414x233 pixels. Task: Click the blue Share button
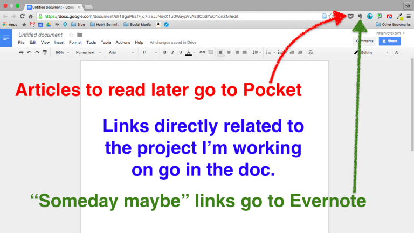pyautogui.click(x=390, y=41)
